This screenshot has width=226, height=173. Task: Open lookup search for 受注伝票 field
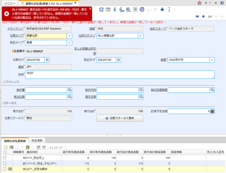(69, 97)
